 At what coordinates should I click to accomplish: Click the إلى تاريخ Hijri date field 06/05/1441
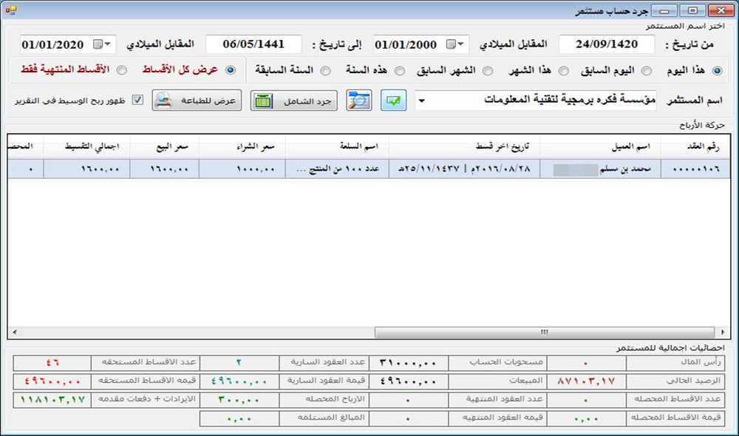pos(254,44)
